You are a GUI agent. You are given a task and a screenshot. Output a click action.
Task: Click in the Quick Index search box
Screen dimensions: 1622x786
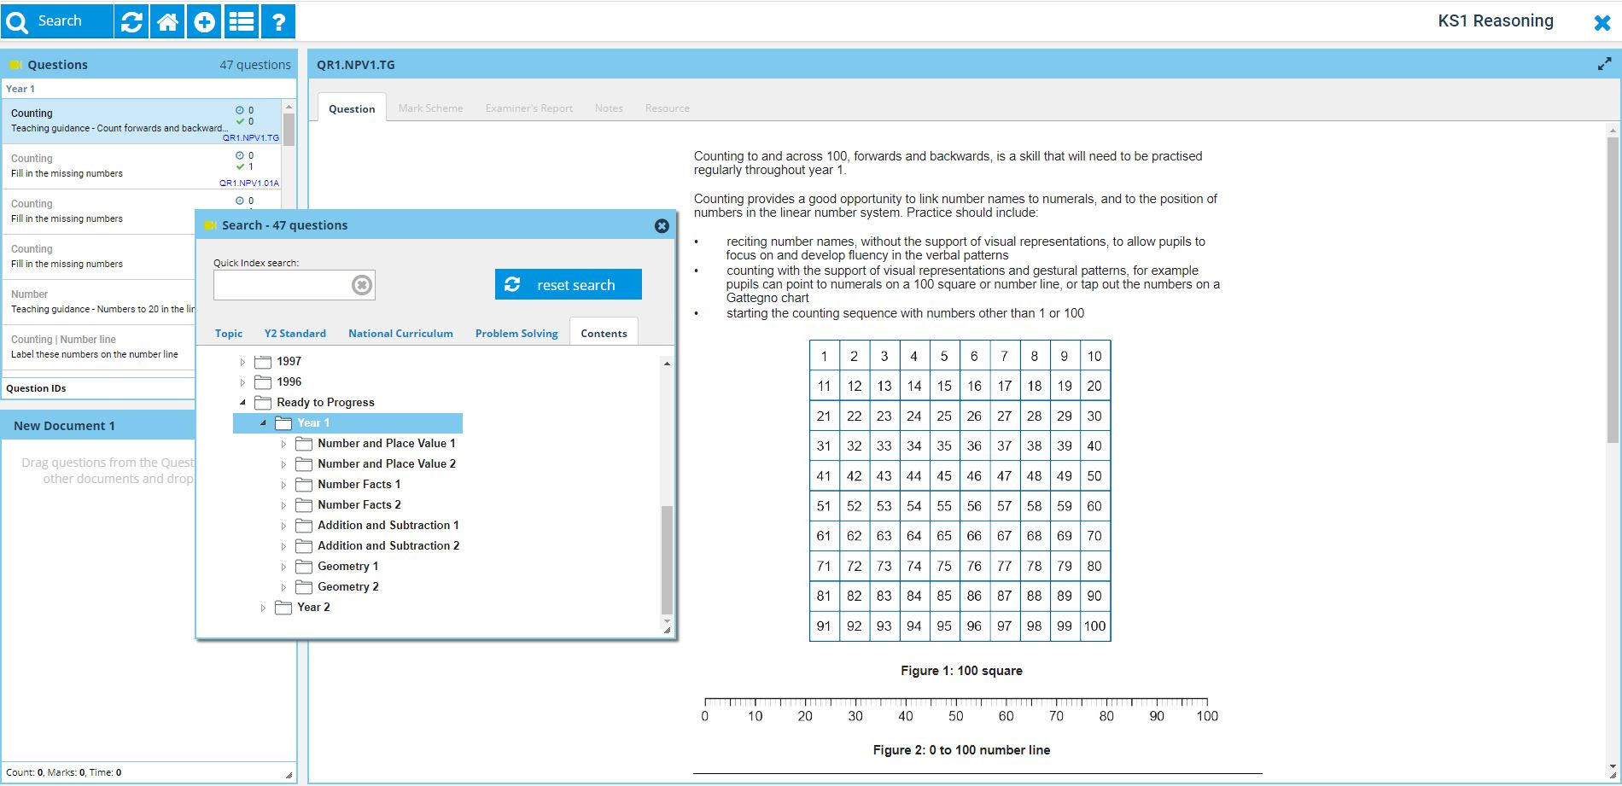point(282,285)
